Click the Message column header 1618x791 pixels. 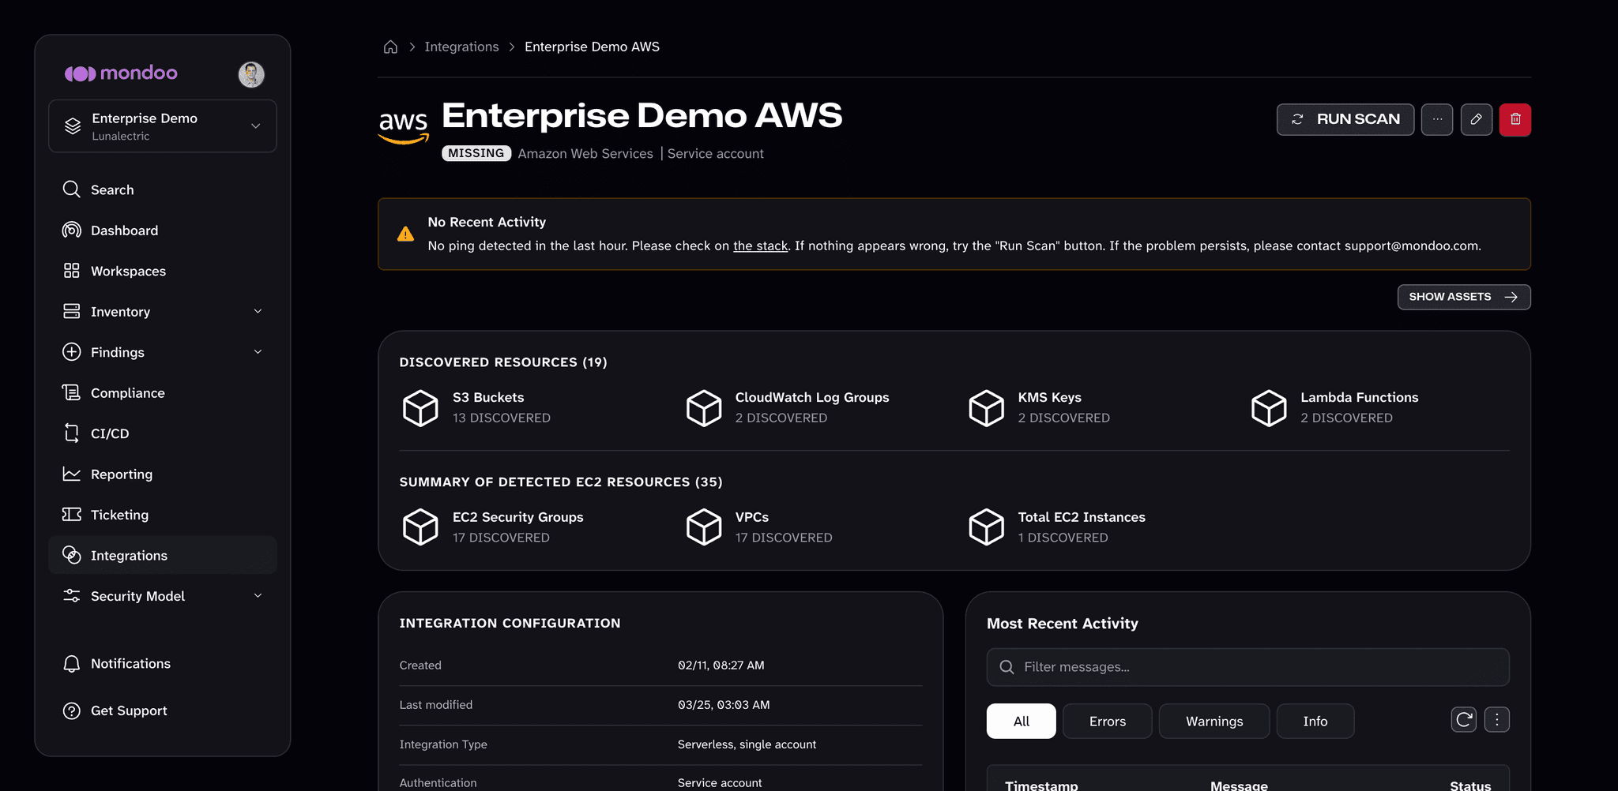(1239, 785)
